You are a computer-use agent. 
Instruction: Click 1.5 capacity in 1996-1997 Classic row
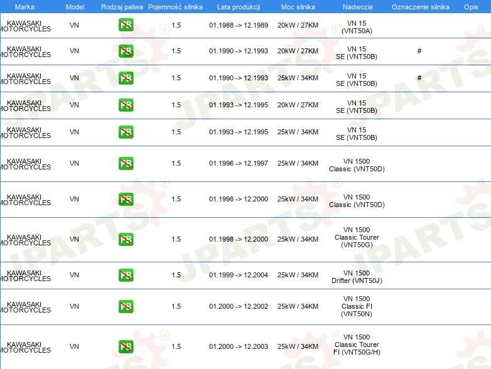click(176, 163)
